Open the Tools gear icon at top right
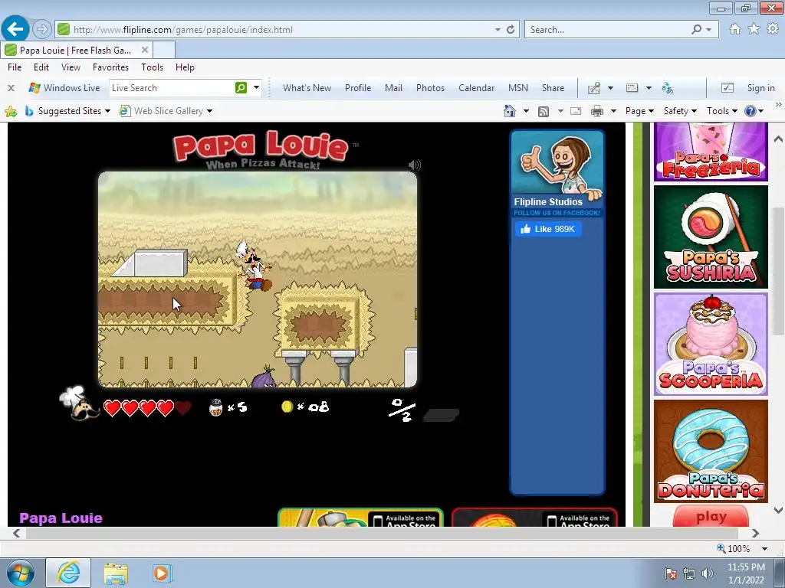The width and height of the screenshot is (785, 588). click(x=773, y=29)
